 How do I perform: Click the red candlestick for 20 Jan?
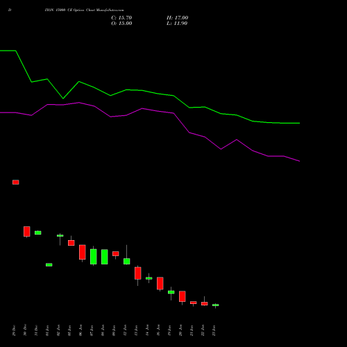pyautogui.click(x=183, y=296)
